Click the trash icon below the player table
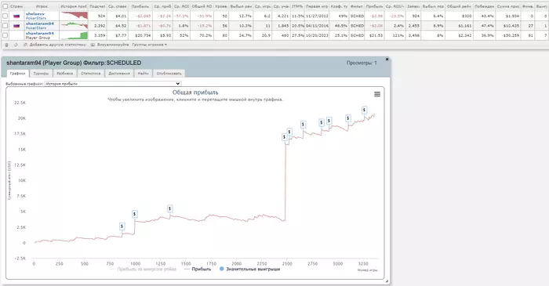Screen dimensions: 549x286 point(6,45)
